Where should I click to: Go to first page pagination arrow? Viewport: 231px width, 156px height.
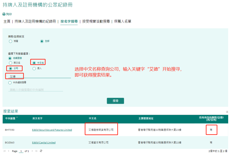coord(5,151)
